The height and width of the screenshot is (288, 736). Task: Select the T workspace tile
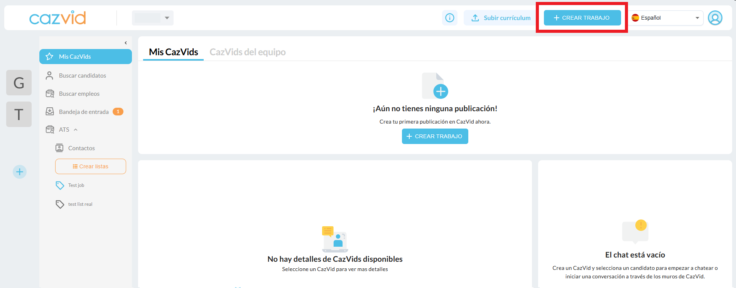point(19,114)
